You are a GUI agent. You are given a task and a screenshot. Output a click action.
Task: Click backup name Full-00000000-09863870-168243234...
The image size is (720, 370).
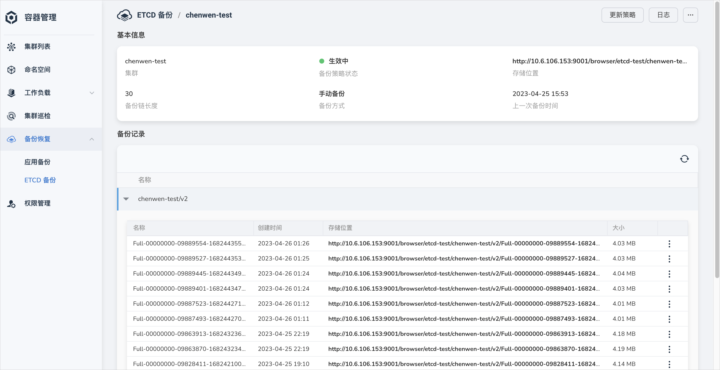189,349
